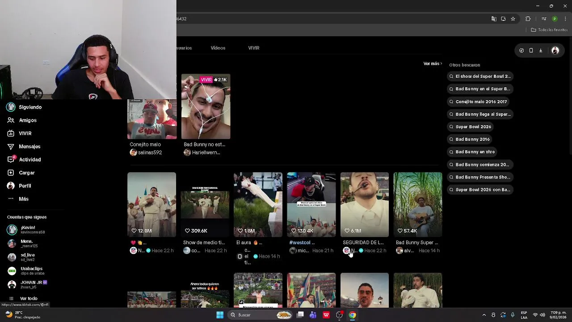Viewport: 572px width, 322px height.
Task: Click the TikTok coins icon near profile
Action: tap(522, 51)
